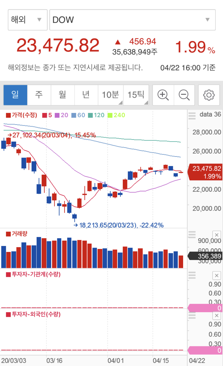Viewport: 223px width, 366px height.
Task: Switch to the 월 monthly tab
Action: coord(63,95)
